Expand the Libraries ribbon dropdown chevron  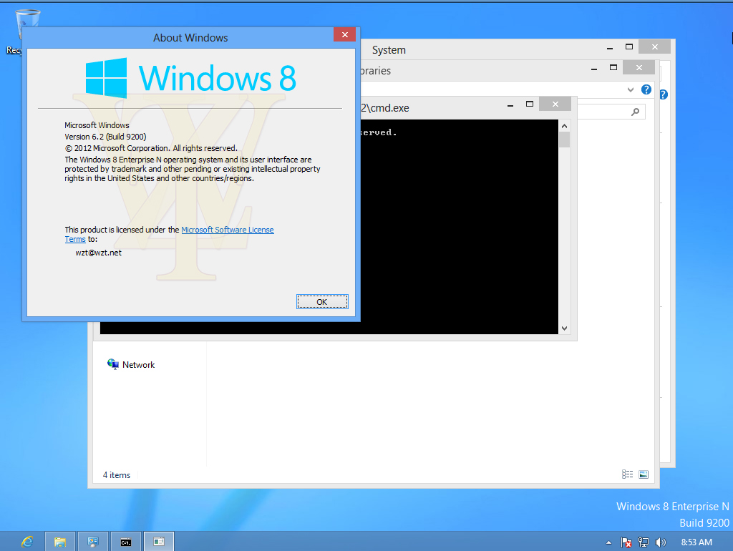(x=629, y=89)
